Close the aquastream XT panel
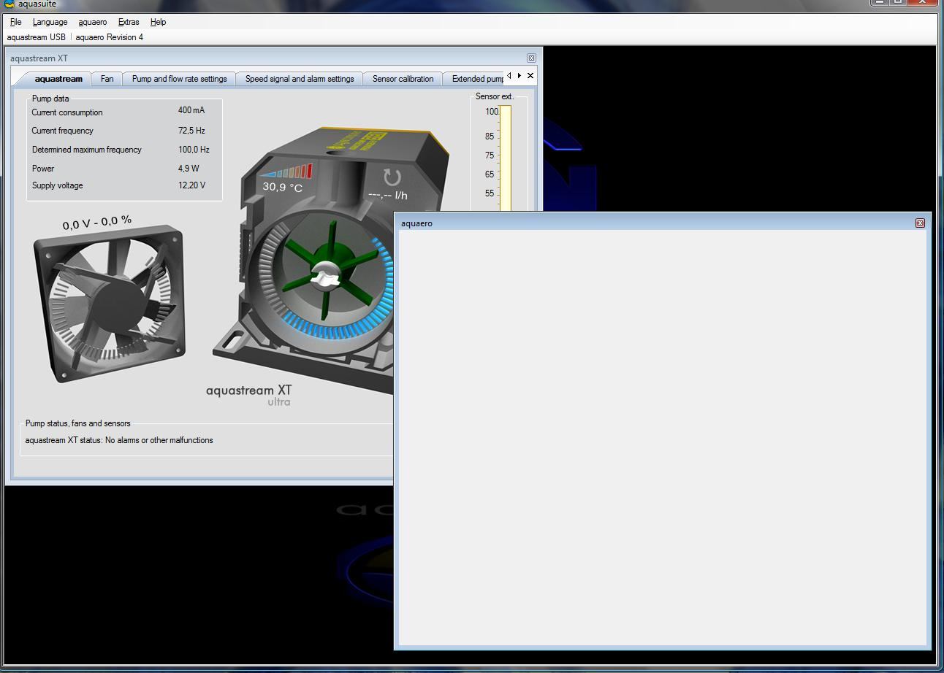944x673 pixels. tap(531, 58)
